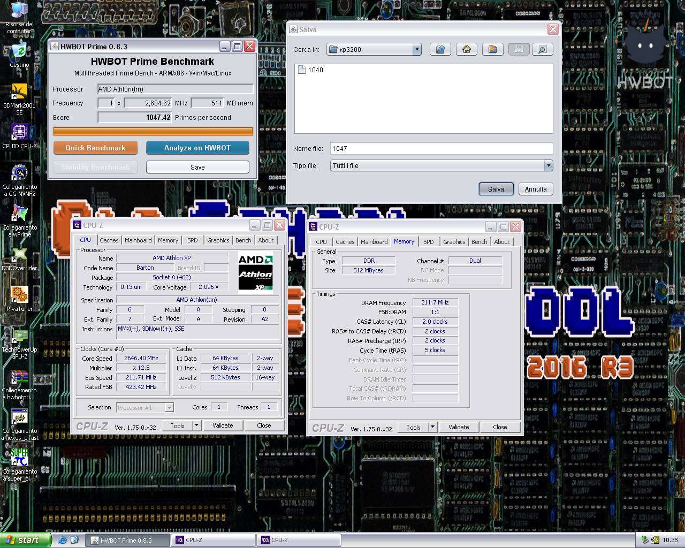This screenshot has width=685, height=548.
Task: Click the AMD Athlon XP logo in CPU-Z
Action: pos(255,272)
